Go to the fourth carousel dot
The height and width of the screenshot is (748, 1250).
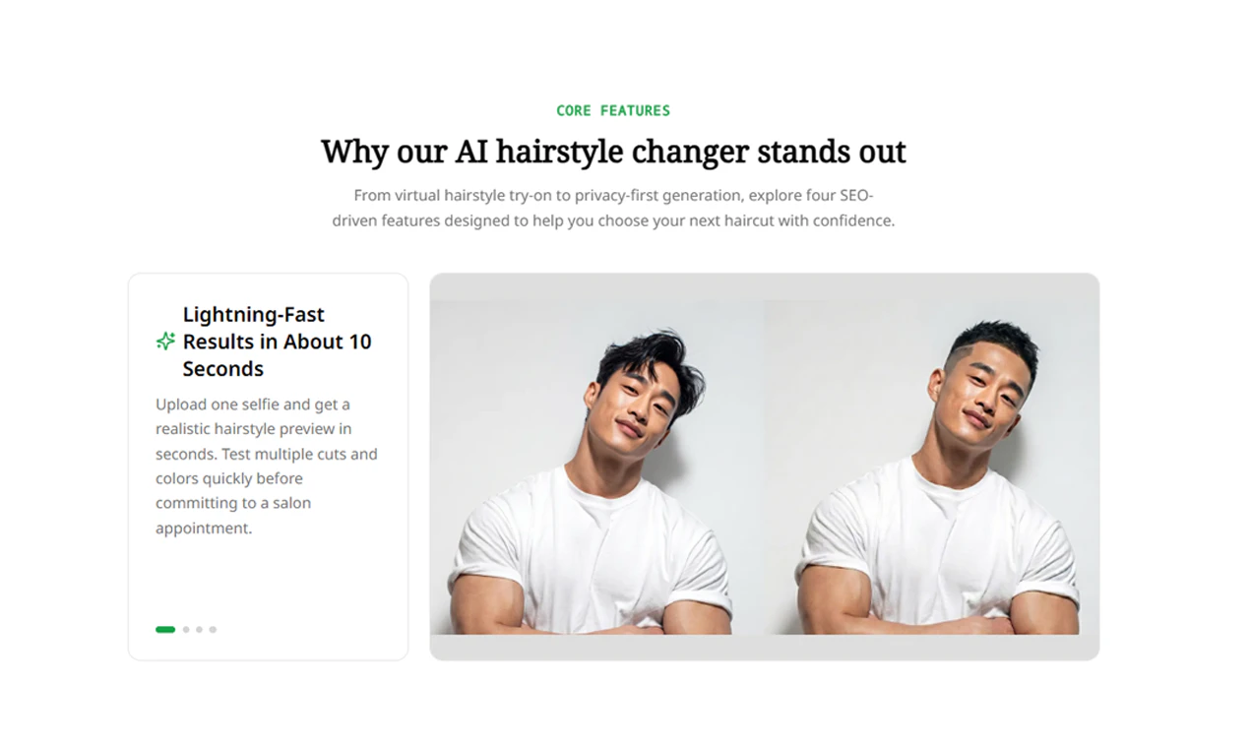click(213, 629)
